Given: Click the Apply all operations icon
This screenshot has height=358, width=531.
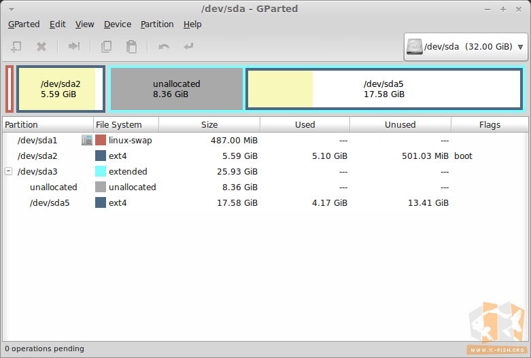Looking at the screenshot, I should (188, 46).
